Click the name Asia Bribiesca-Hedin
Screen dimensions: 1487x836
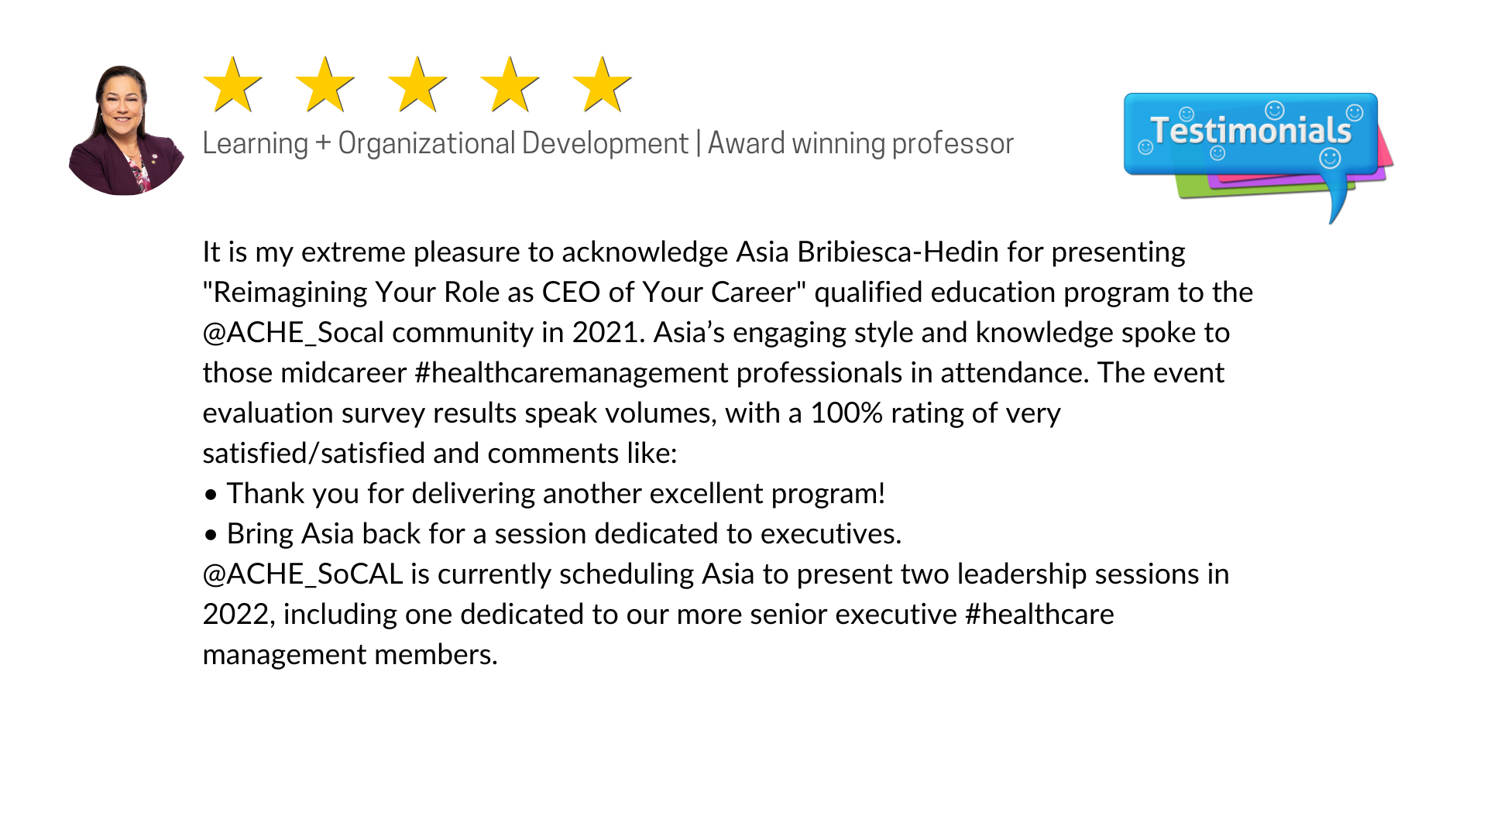point(867,252)
